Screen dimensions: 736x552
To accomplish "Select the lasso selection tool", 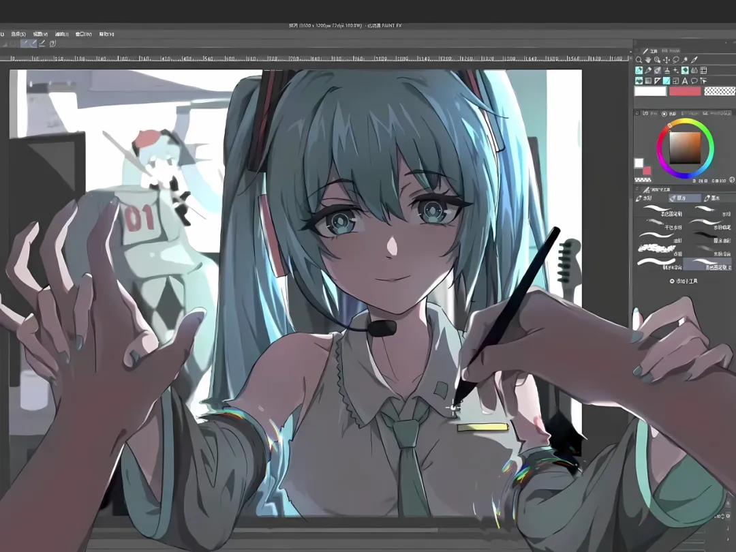I will tap(676, 59).
